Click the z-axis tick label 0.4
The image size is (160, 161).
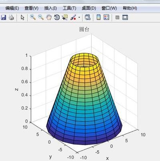point(24,95)
